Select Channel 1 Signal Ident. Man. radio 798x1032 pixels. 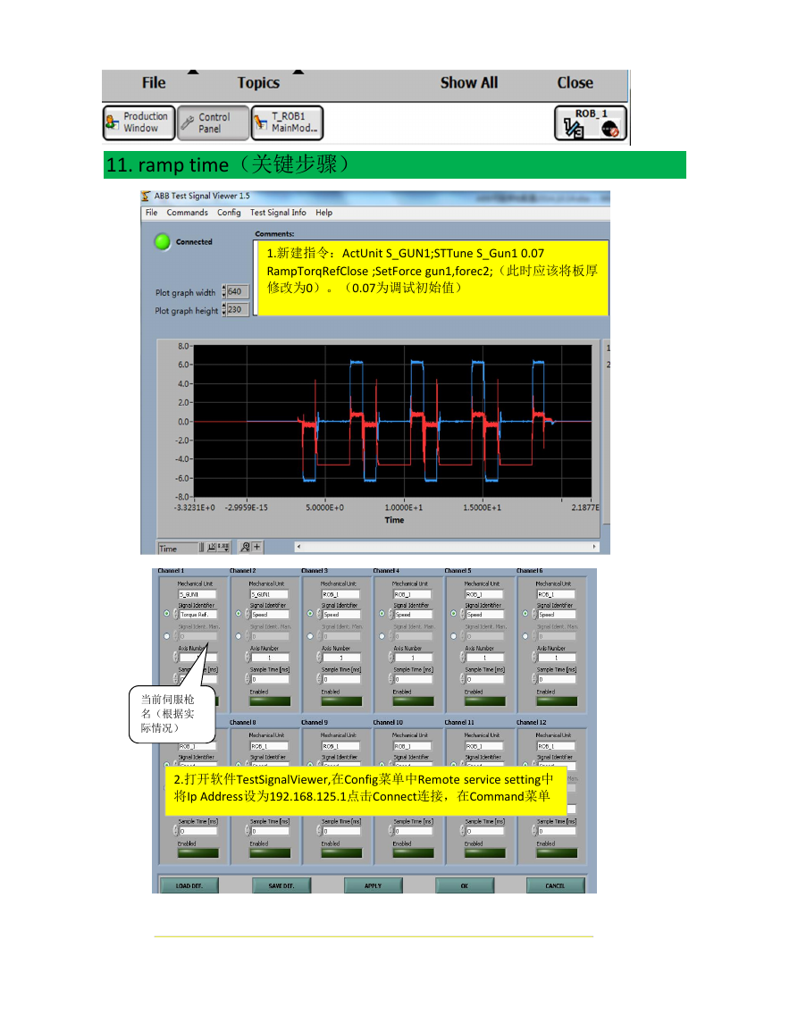[x=166, y=636]
